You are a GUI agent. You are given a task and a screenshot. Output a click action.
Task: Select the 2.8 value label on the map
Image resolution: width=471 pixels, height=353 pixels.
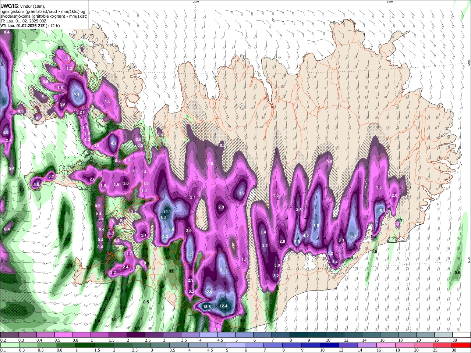point(282,241)
